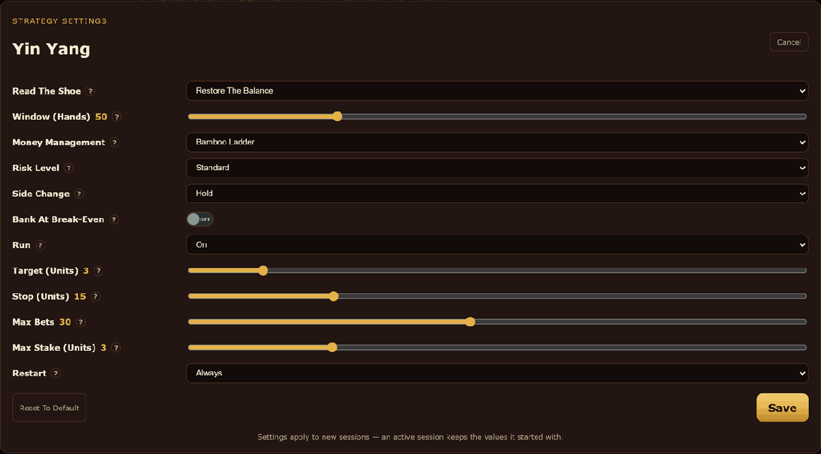This screenshot has height=454, width=821.
Task: Click Max Stake (Units) help icon
Action: point(116,347)
